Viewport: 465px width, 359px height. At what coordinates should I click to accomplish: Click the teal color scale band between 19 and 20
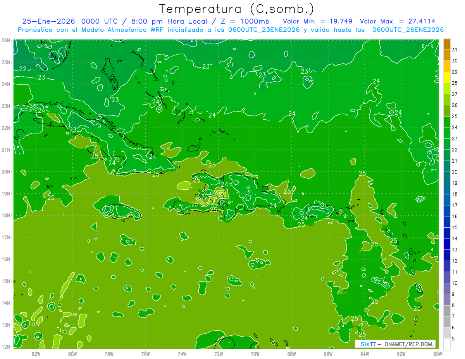pyautogui.click(x=447, y=177)
